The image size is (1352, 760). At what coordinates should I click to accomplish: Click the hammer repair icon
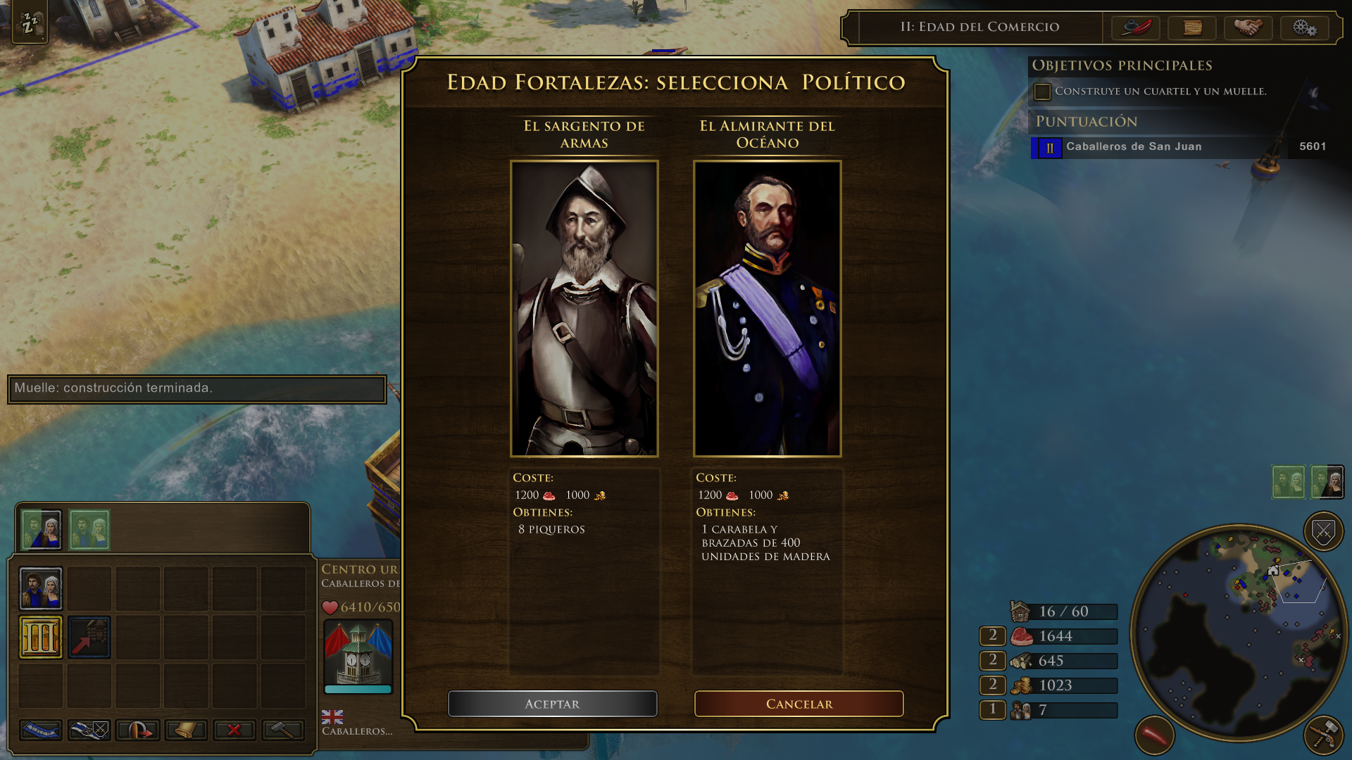tap(282, 730)
